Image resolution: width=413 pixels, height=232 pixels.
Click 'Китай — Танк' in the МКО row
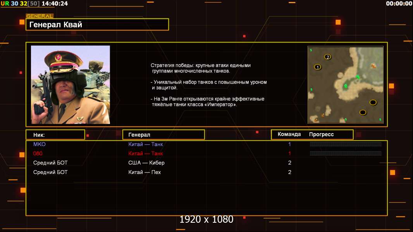(x=146, y=144)
